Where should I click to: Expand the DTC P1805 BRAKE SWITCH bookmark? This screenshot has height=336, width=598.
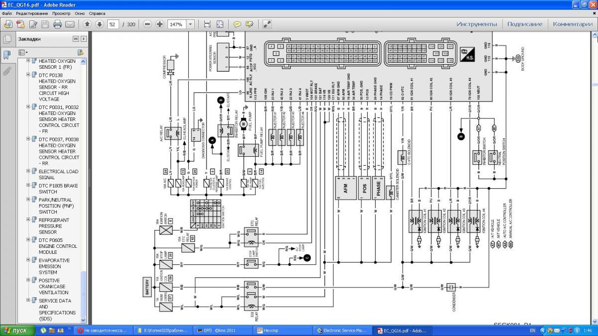[28, 186]
